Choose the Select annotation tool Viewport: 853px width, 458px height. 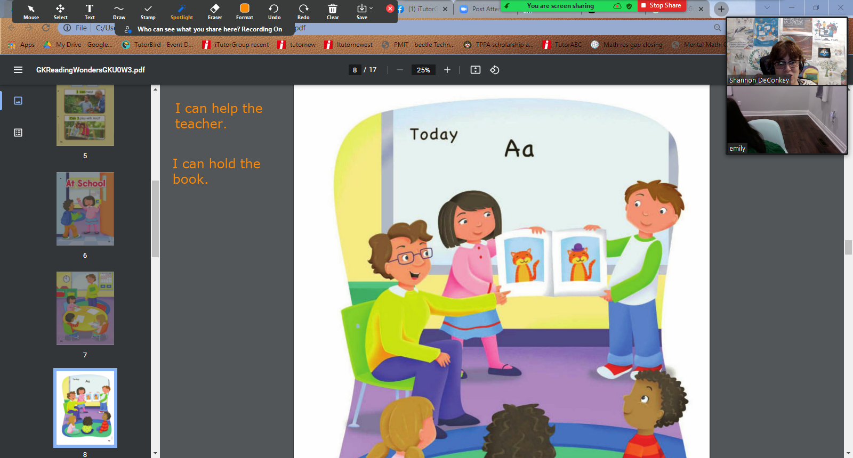click(x=60, y=12)
